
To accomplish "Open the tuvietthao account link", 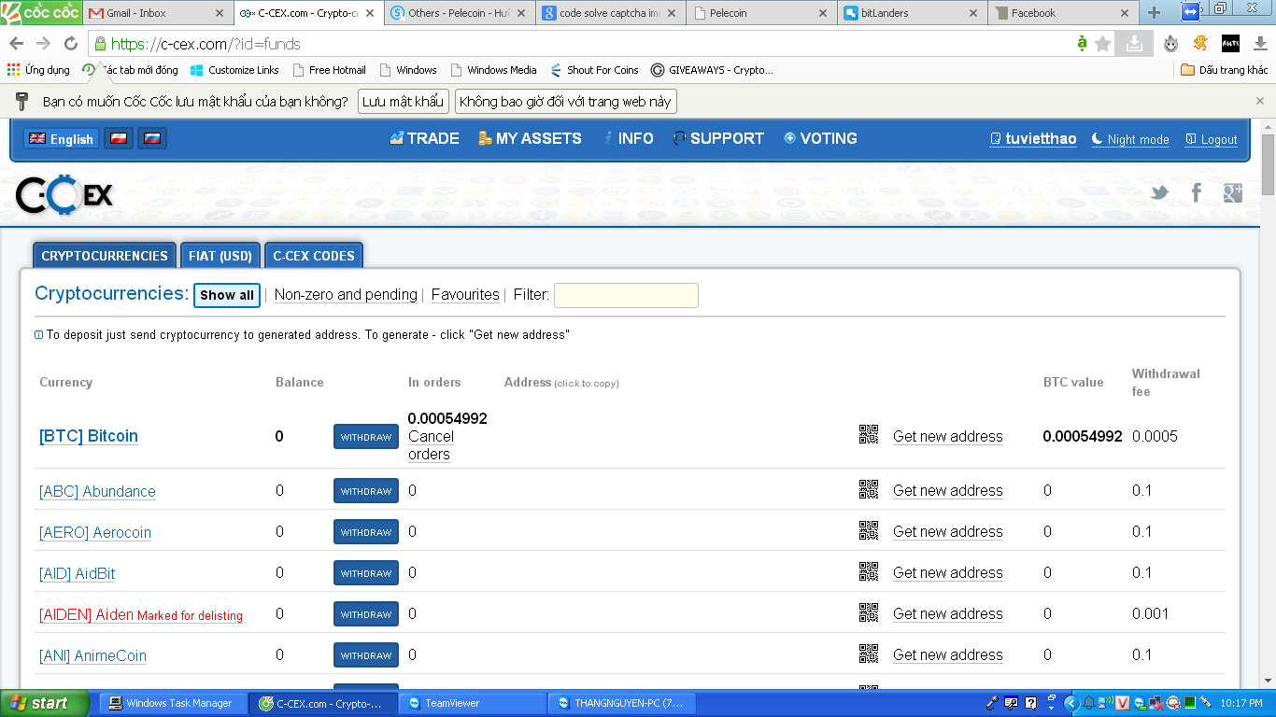I will pyautogui.click(x=1033, y=139).
